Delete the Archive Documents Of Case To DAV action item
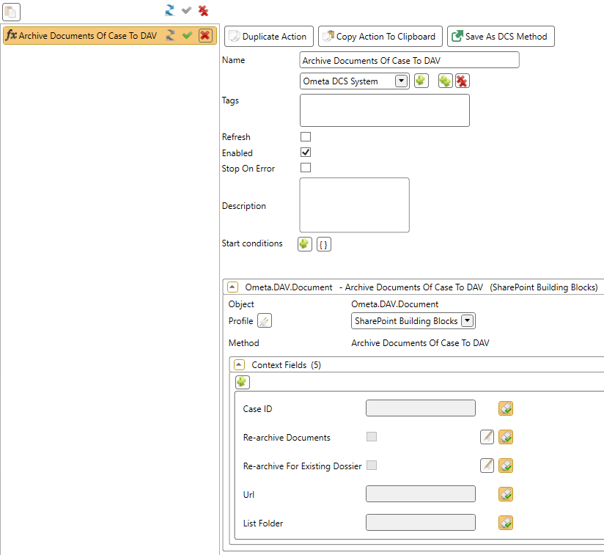Screen dimensions: 604x555 [205, 36]
